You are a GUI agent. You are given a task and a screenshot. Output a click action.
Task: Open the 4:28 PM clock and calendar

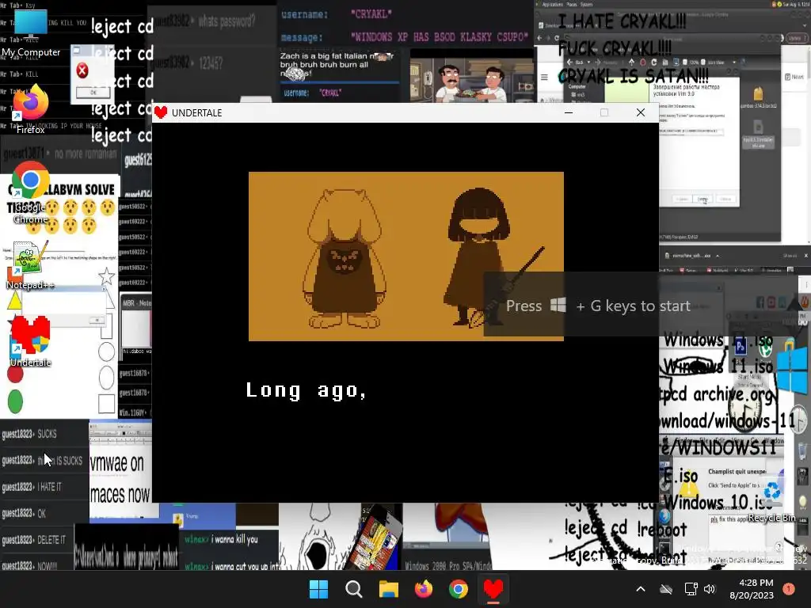(x=752, y=589)
